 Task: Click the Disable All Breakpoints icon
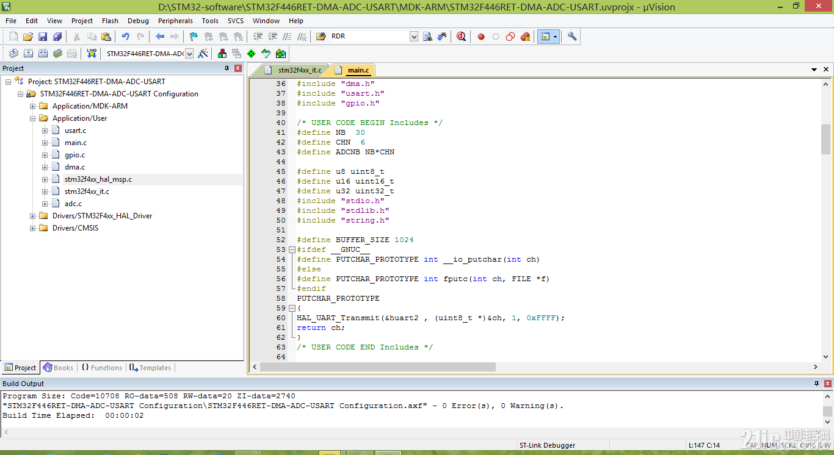[x=510, y=37]
